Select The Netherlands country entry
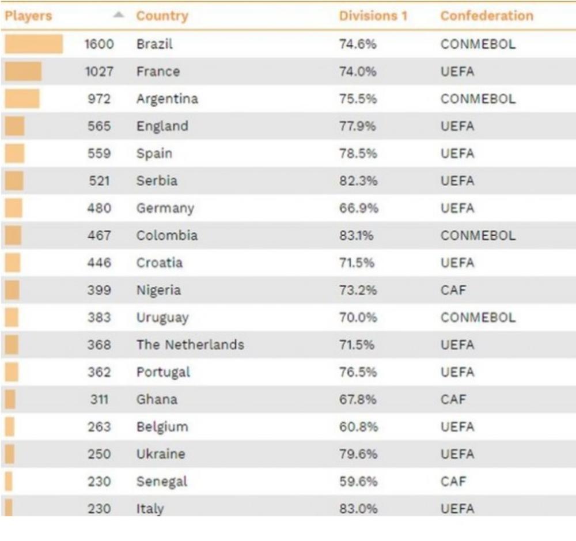 point(190,345)
